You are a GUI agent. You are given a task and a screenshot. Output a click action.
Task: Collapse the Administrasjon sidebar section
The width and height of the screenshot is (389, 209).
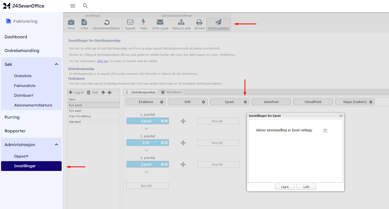[56, 145]
